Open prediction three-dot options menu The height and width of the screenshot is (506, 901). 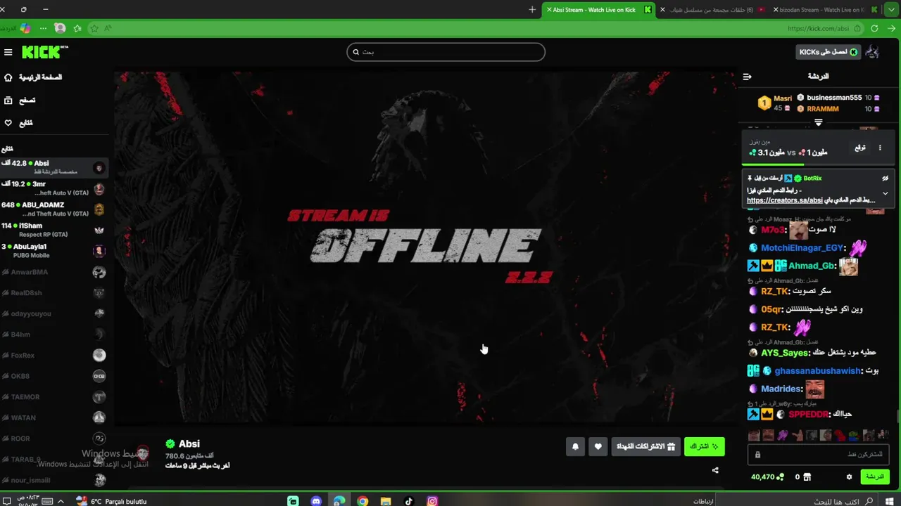coord(880,148)
